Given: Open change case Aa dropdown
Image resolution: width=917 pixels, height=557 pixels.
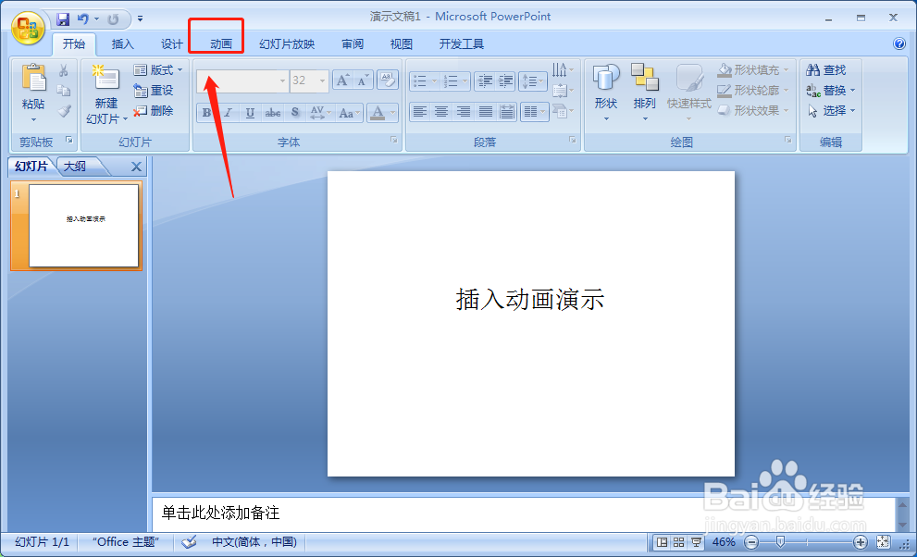Looking at the screenshot, I should click(x=349, y=113).
